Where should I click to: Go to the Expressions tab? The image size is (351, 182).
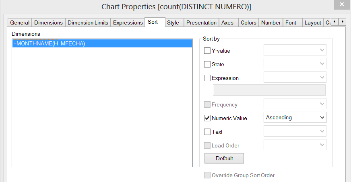[x=128, y=22]
